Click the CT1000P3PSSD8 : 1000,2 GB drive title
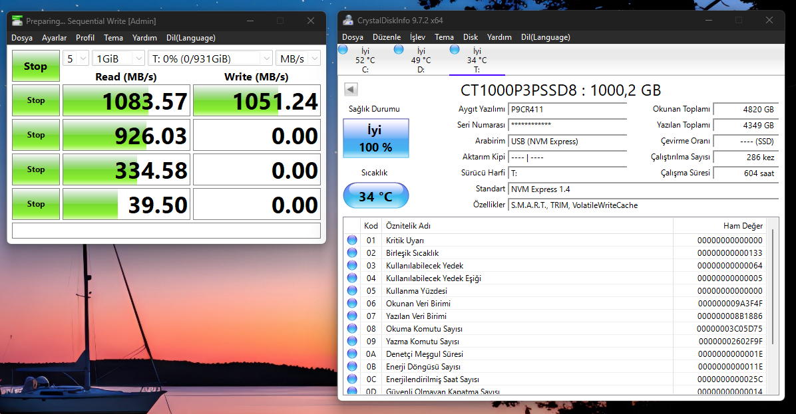The height and width of the screenshot is (414, 796). coord(560,90)
